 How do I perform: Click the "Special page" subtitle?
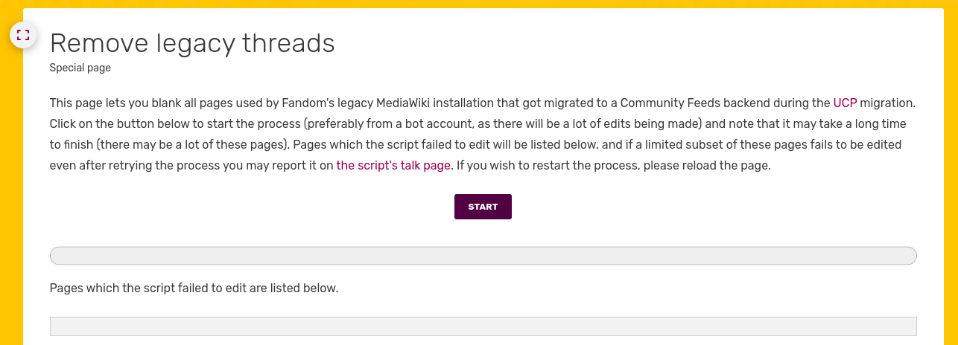tap(80, 68)
